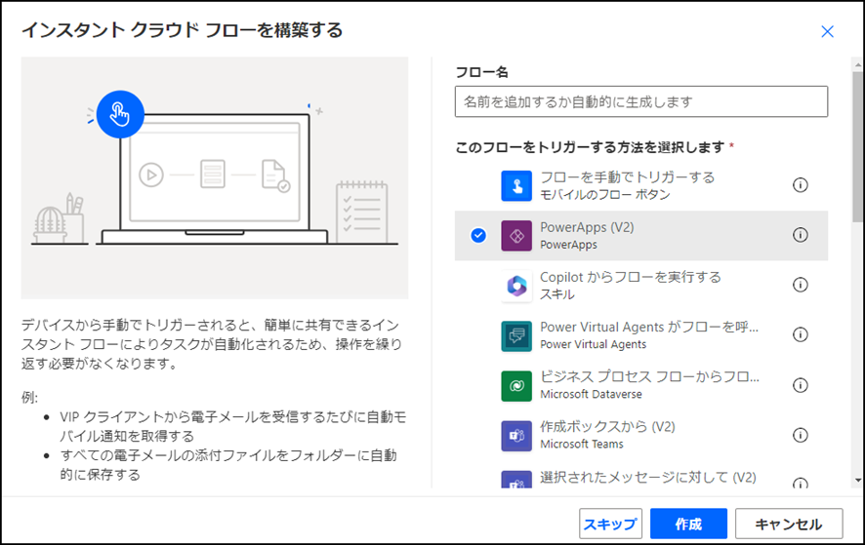This screenshot has width=865, height=545.
Task: Click the manual flow trigger icon
Action: click(x=516, y=185)
